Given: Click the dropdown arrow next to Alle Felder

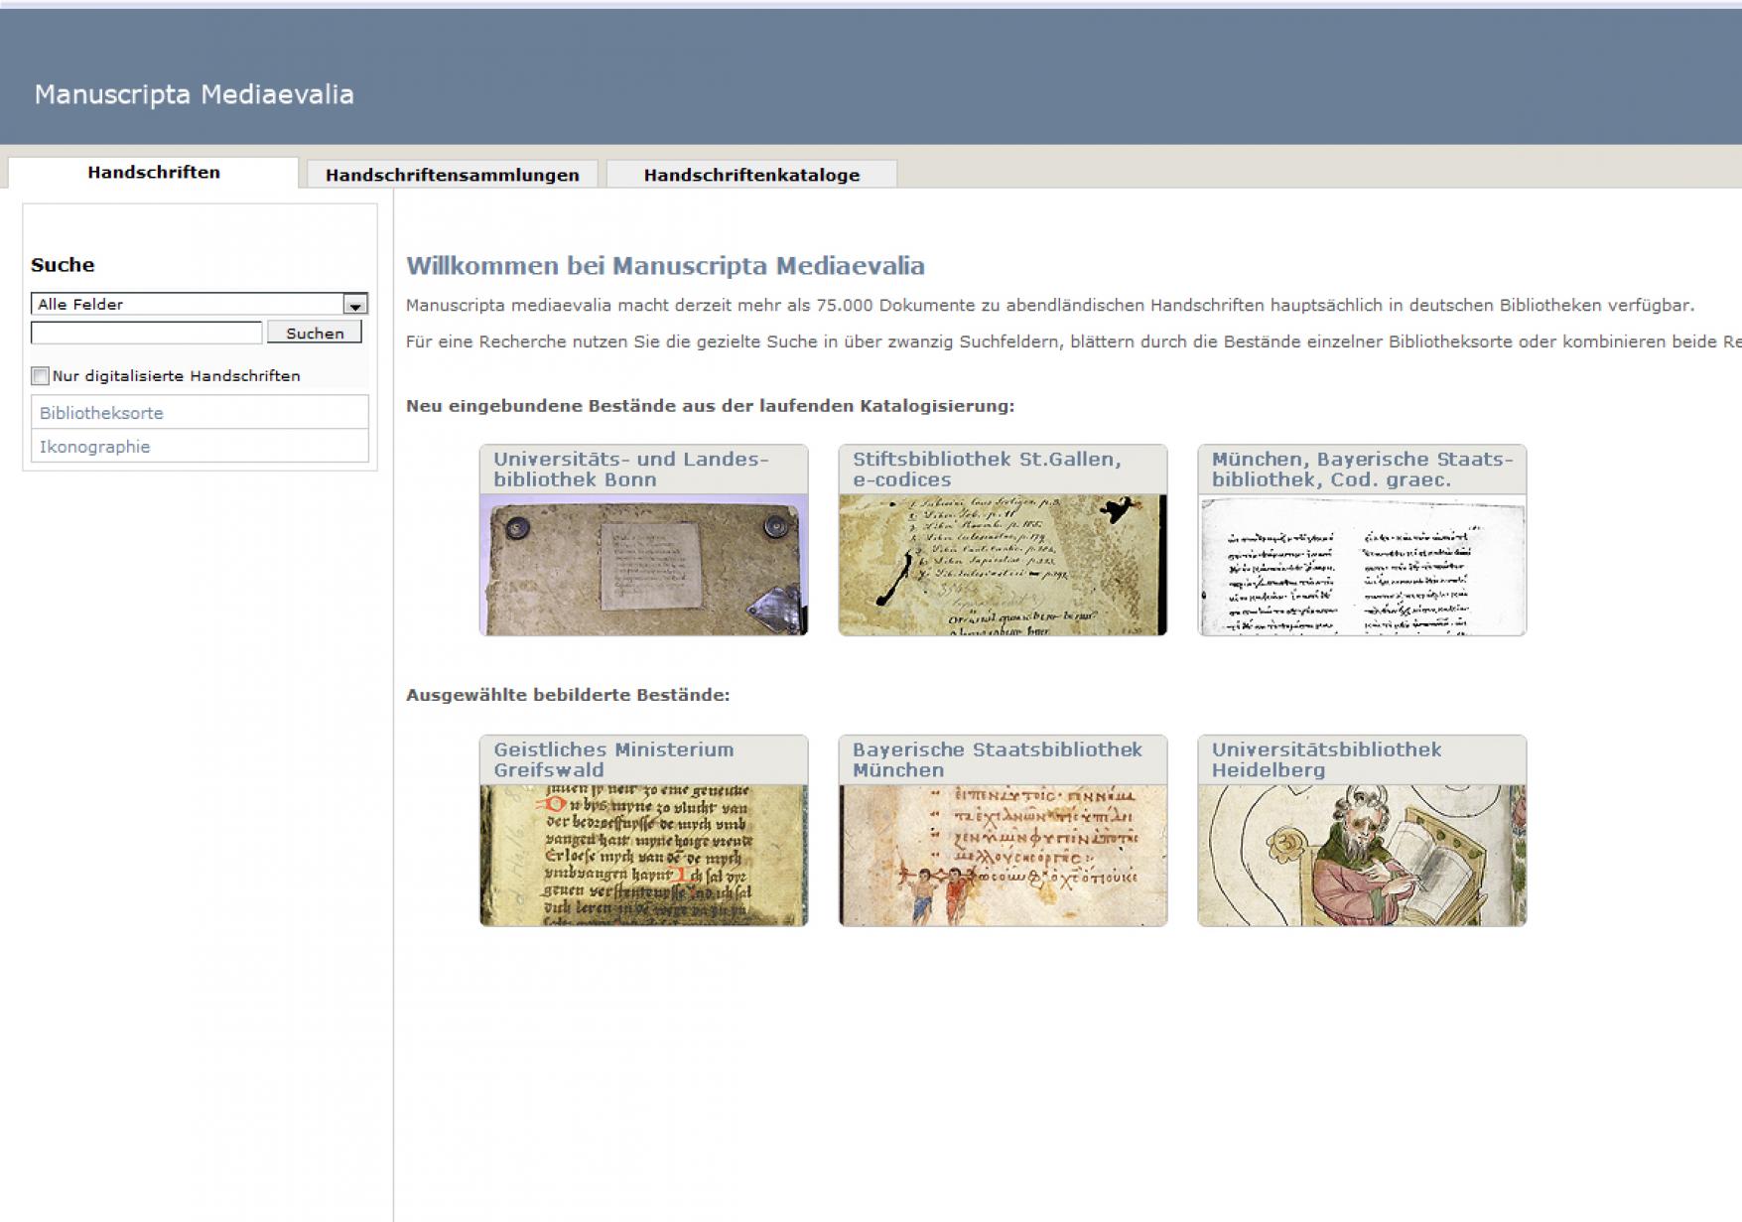Looking at the screenshot, I should point(356,304).
